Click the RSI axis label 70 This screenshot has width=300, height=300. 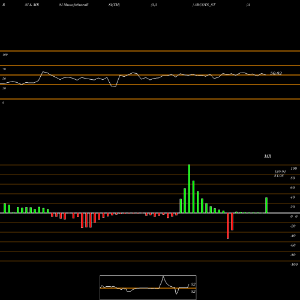[4, 69]
